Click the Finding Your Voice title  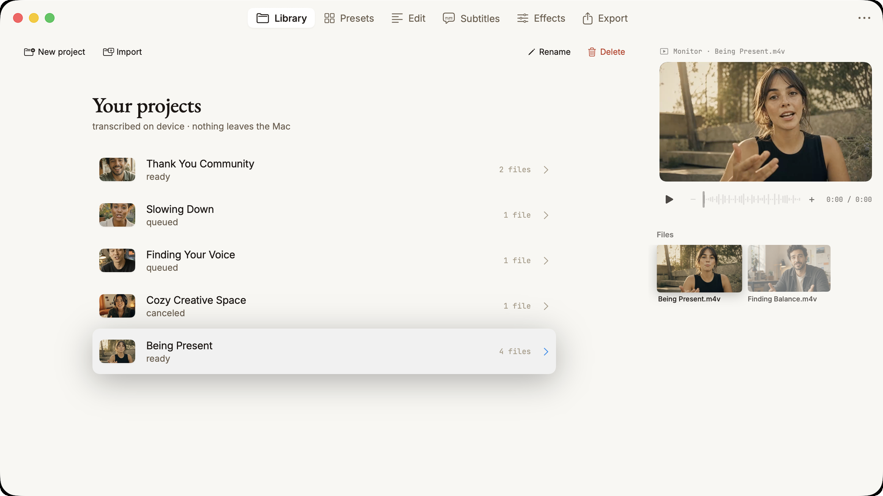tap(191, 254)
